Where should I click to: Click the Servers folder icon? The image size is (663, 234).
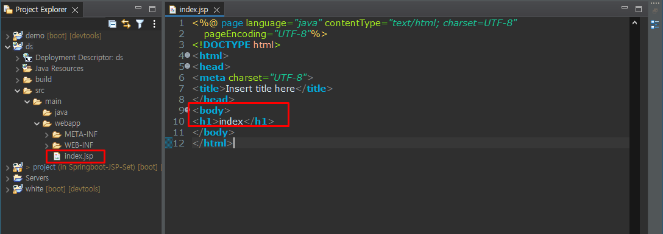[x=17, y=178]
